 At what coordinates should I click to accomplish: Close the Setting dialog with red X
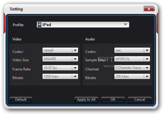click(149, 9)
